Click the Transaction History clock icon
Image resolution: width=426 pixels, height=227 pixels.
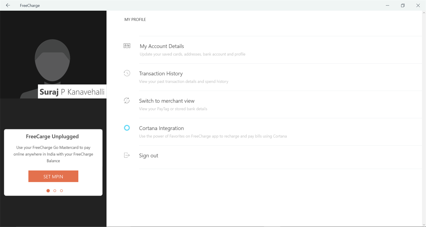pos(127,73)
